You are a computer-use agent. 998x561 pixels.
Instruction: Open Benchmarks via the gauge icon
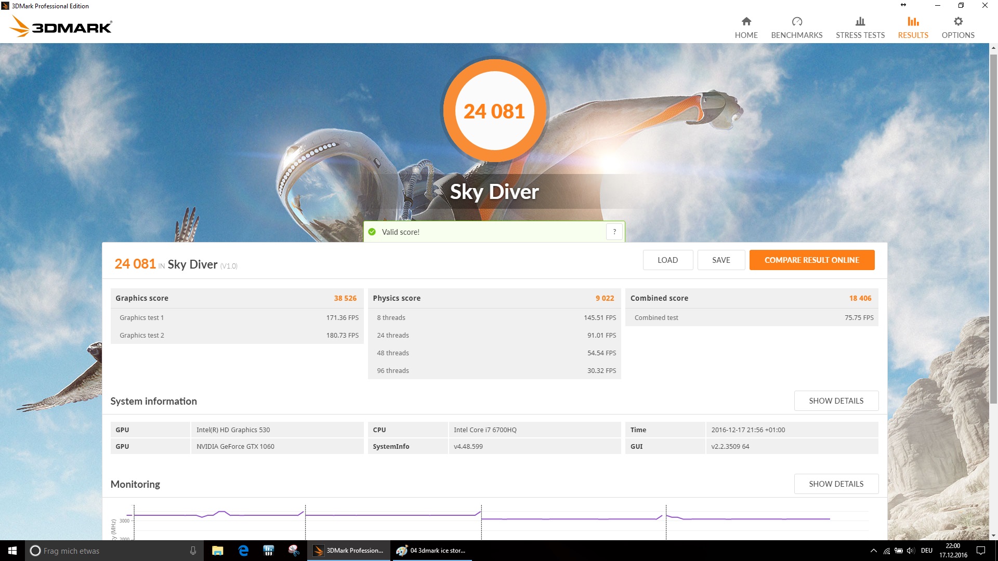[797, 21]
